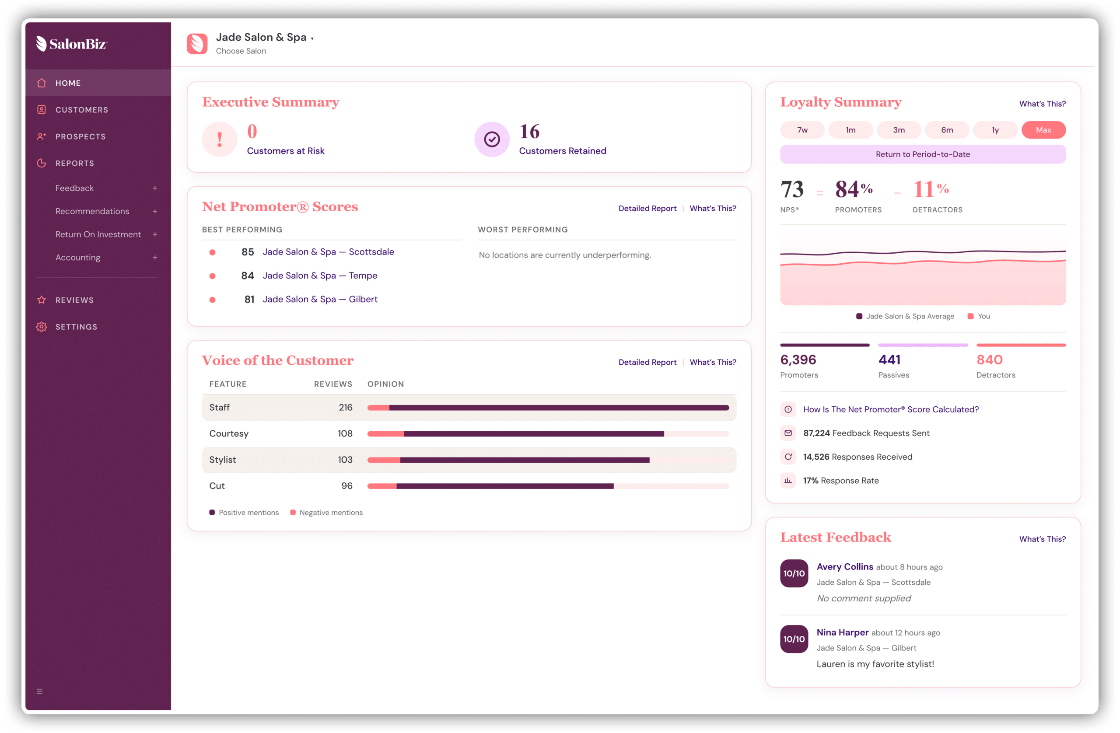The image size is (1120, 733).
Task: Click the Courtesy opinion bar
Action: 548,434
